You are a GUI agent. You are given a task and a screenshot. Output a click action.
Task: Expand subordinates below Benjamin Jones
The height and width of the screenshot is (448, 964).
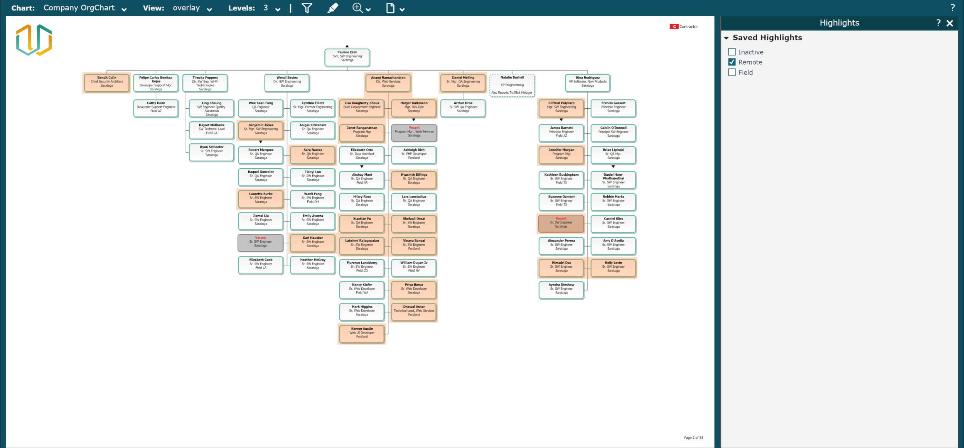(261, 142)
